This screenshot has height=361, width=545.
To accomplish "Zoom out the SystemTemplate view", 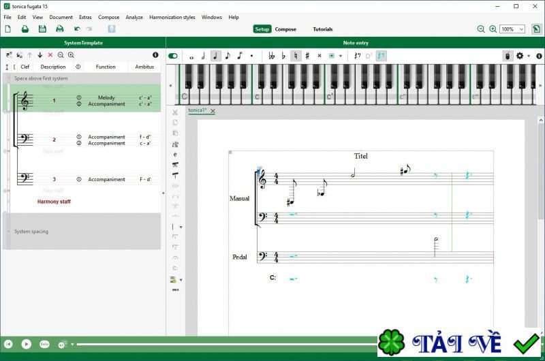I will 61,55.
